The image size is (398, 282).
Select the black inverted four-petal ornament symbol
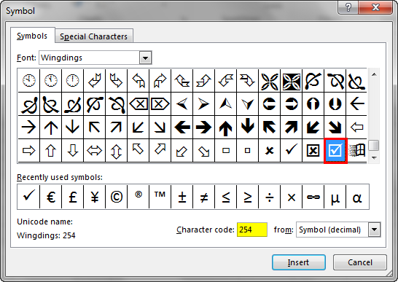[291, 80]
